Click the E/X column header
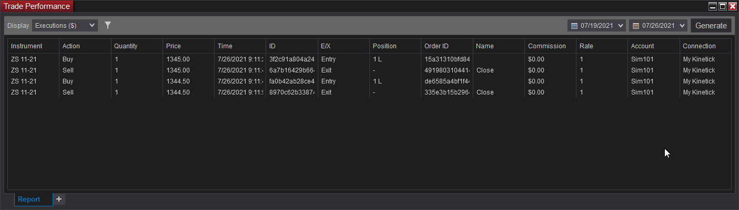The width and height of the screenshot is (739, 210). click(x=326, y=46)
